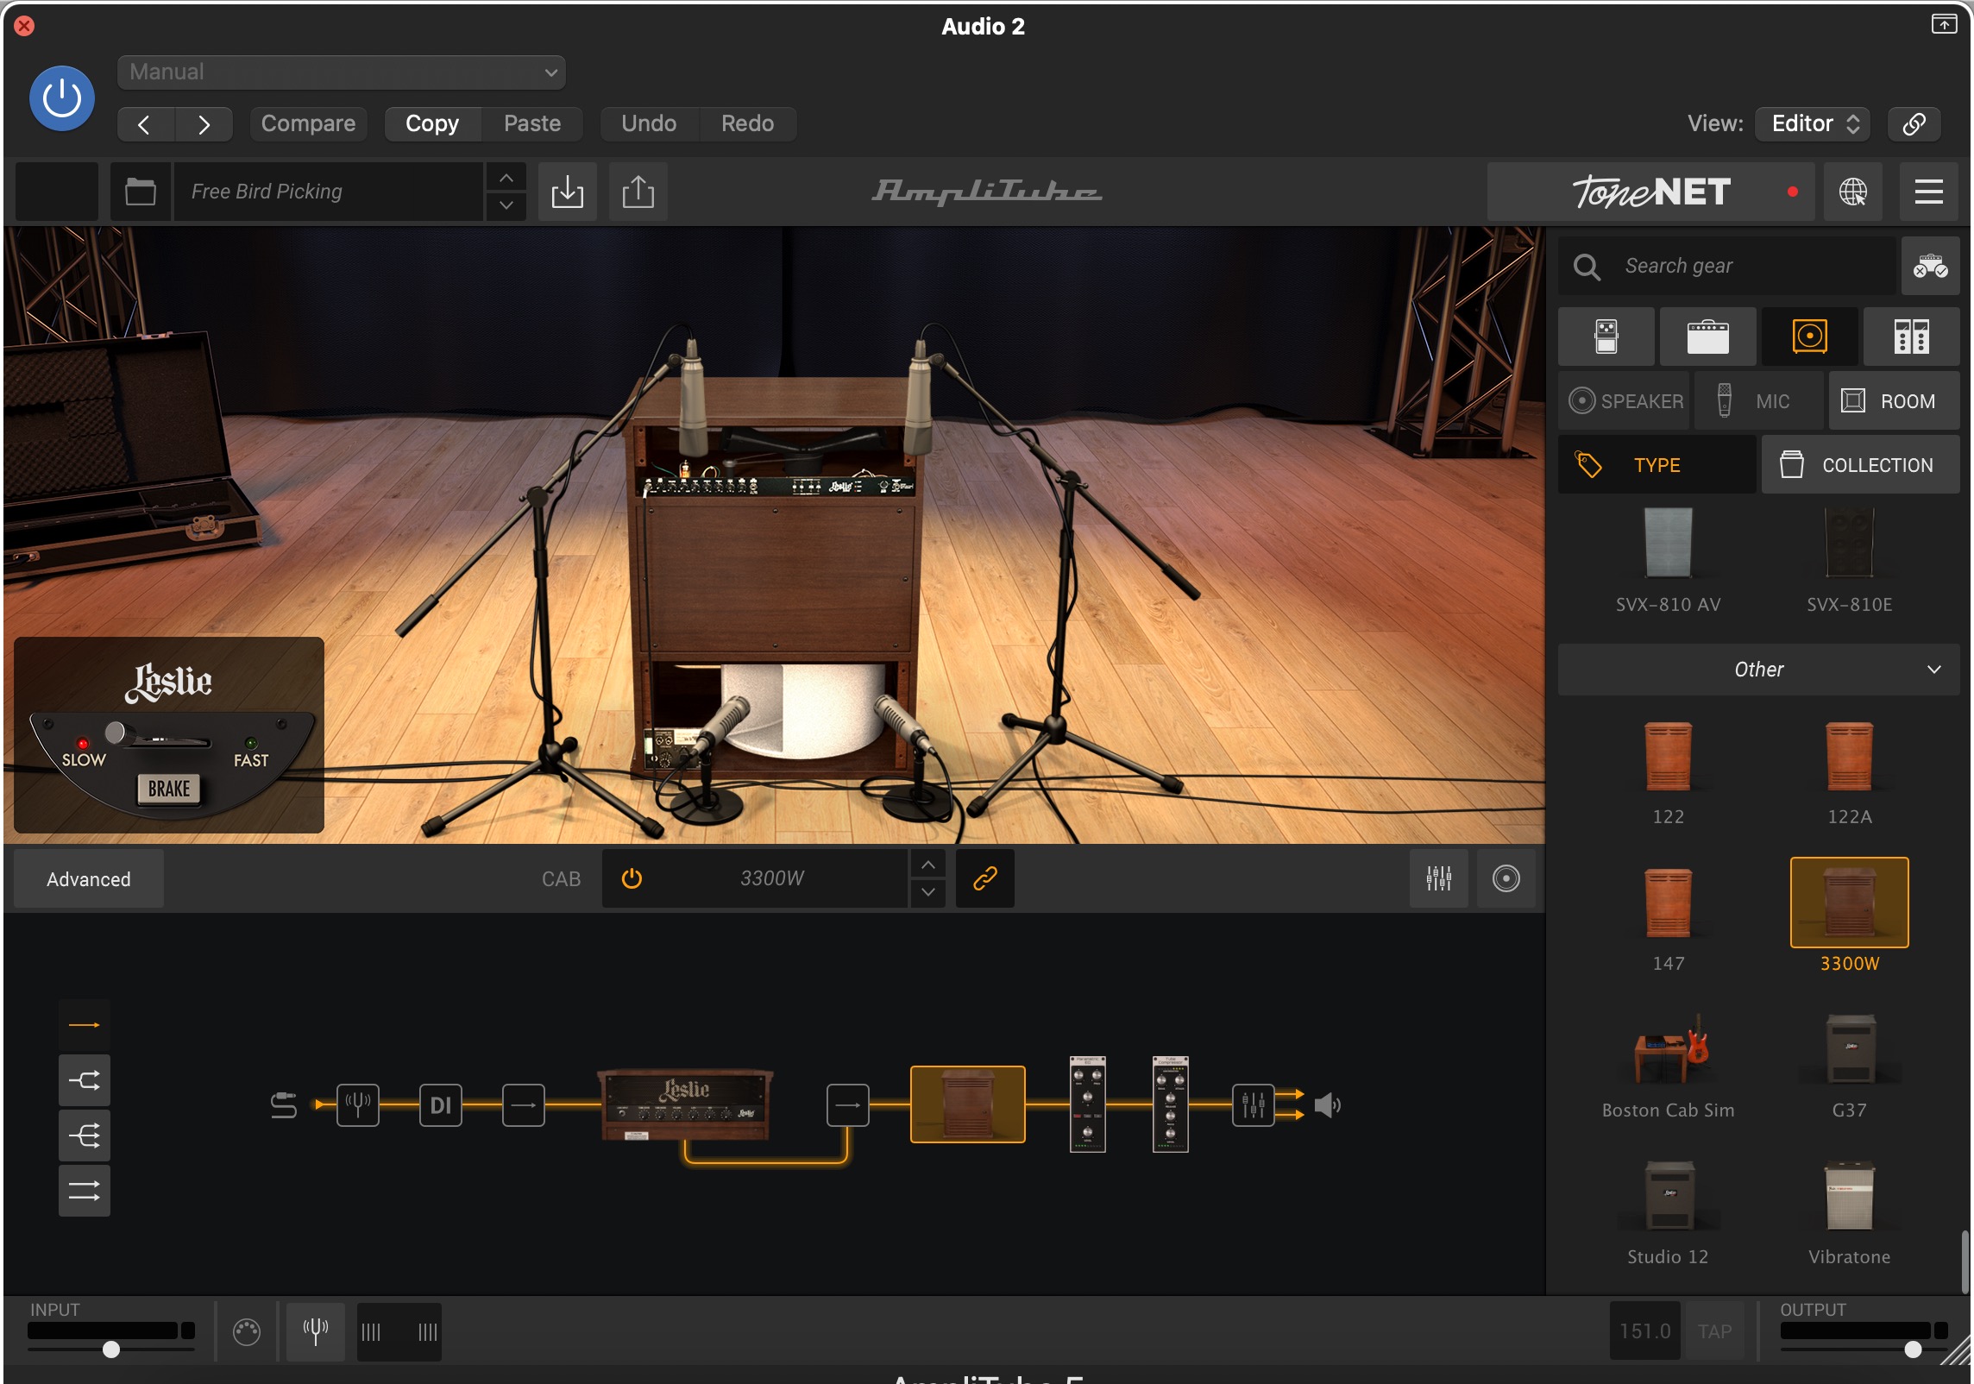Open the hamburger main menu

coord(1929,192)
